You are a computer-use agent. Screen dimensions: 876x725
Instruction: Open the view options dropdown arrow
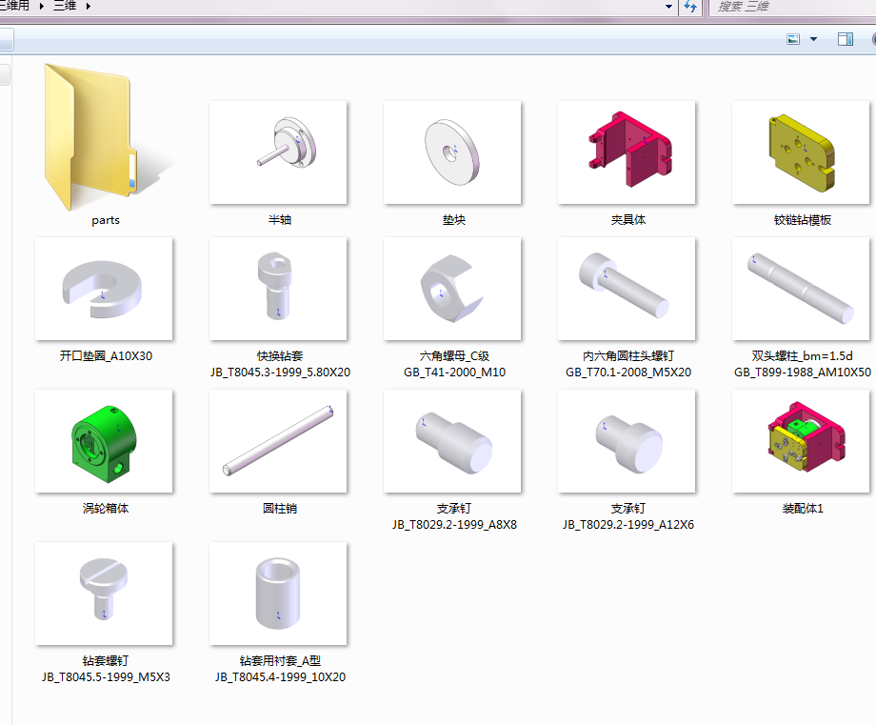(813, 39)
